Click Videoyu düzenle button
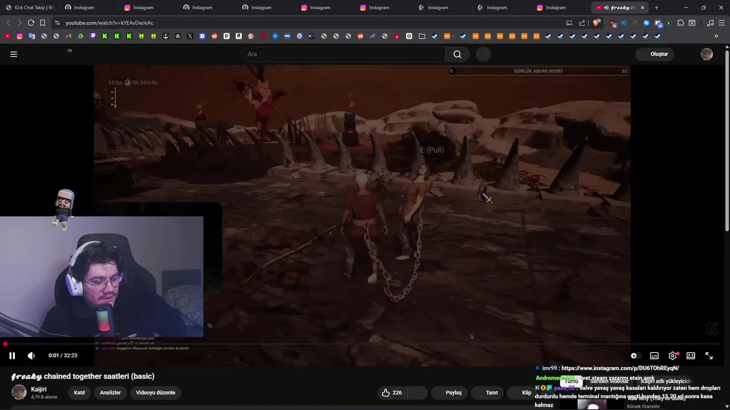 tap(155, 392)
